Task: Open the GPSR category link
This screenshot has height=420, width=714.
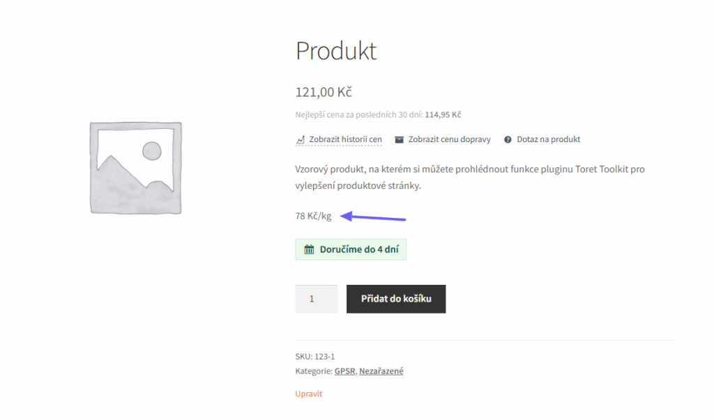Action: (x=344, y=371)
